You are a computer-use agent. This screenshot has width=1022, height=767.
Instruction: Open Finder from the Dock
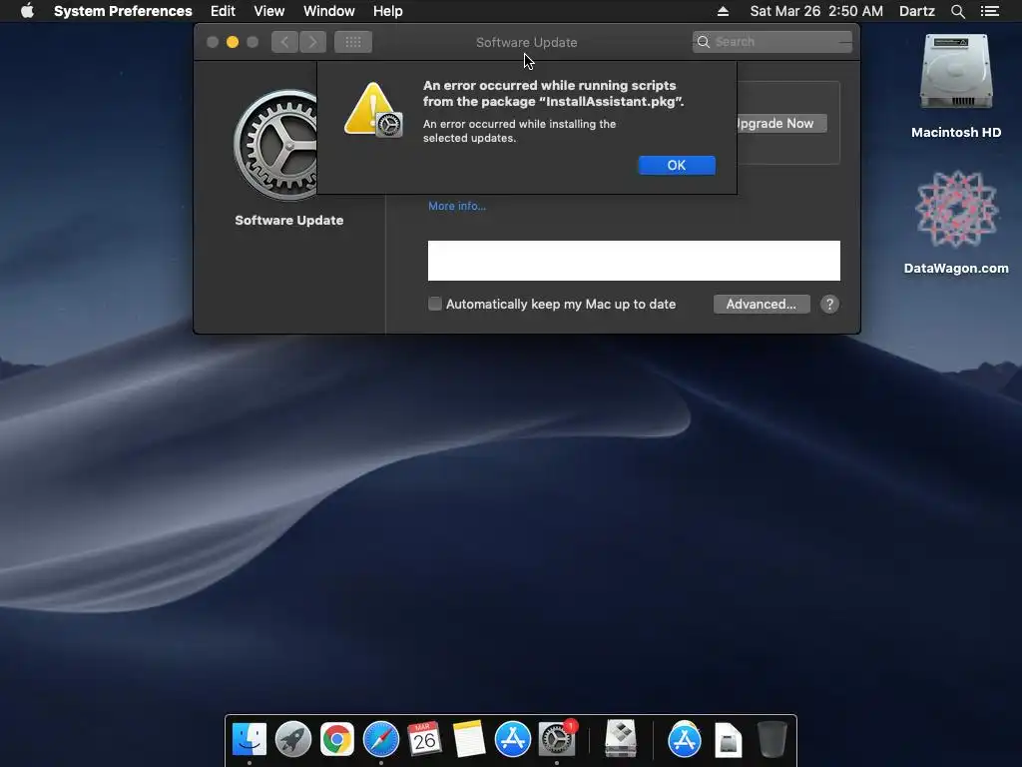[250, 739]
